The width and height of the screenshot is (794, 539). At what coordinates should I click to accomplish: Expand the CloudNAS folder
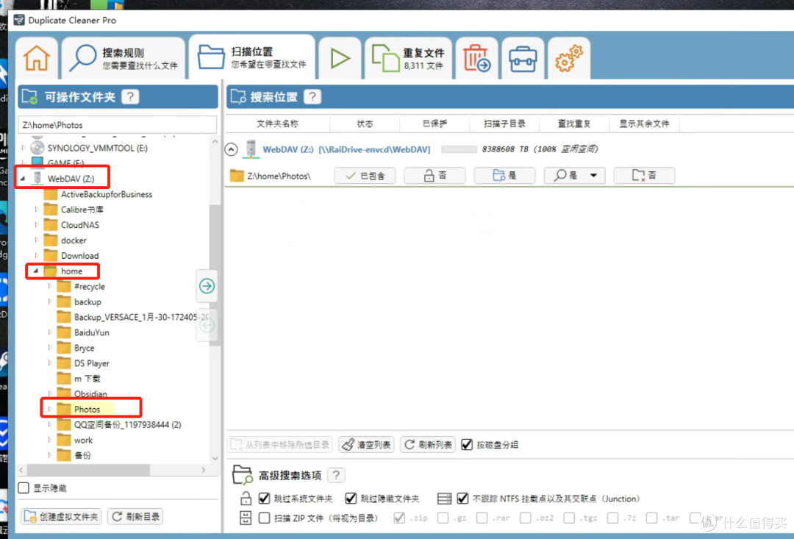tap(37, 225)
